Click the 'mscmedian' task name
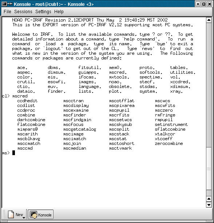 tap(75, 148)
